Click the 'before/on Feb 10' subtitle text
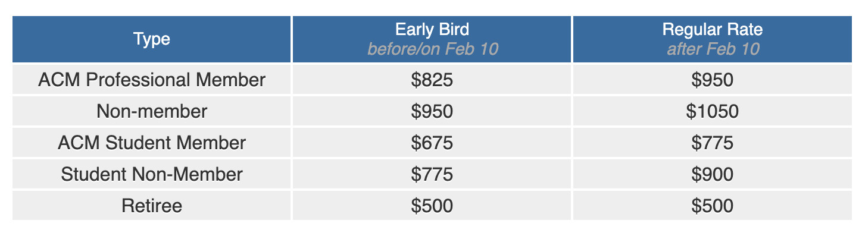Screen dimensions: 862x233 tap(432, 49)
